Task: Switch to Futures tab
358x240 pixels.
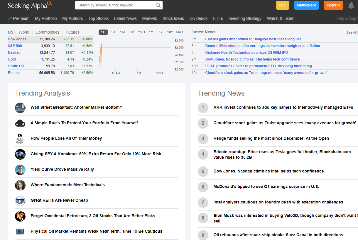Action: point(72,32)
